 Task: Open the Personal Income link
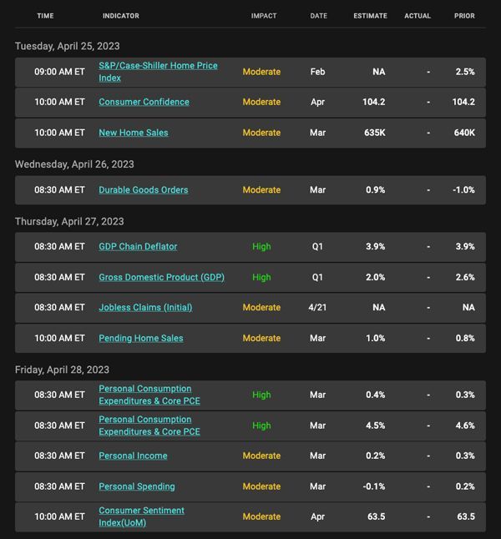133,456
